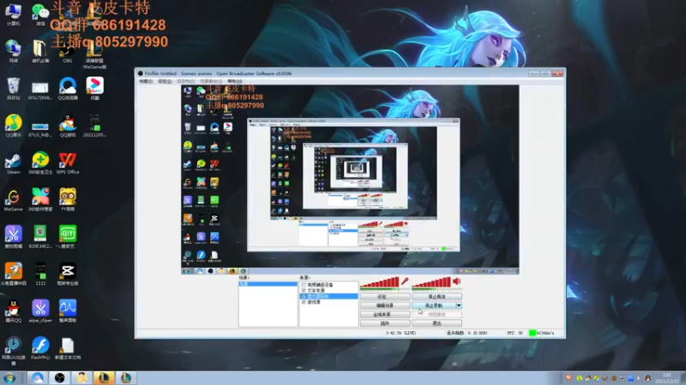Mute the microphone icon in OBS
686x385 pixels.
405,281
